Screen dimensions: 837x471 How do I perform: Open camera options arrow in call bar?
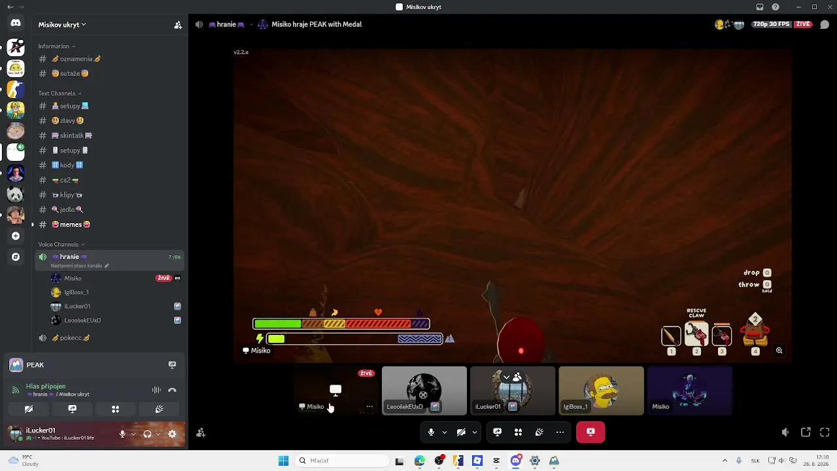pos(475,432)
